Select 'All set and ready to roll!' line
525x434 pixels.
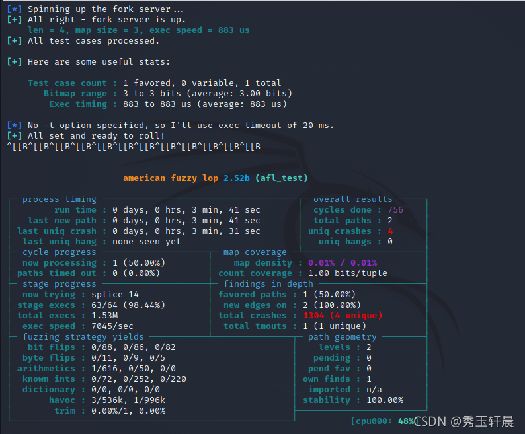[86, 136]
